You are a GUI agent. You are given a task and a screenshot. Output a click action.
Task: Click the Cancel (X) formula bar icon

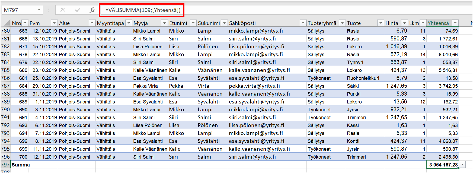pos(63,10)
